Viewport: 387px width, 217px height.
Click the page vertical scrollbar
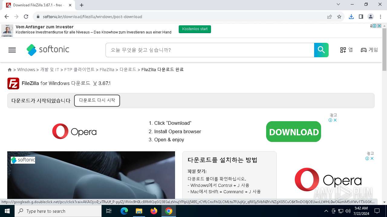[385, 50]
